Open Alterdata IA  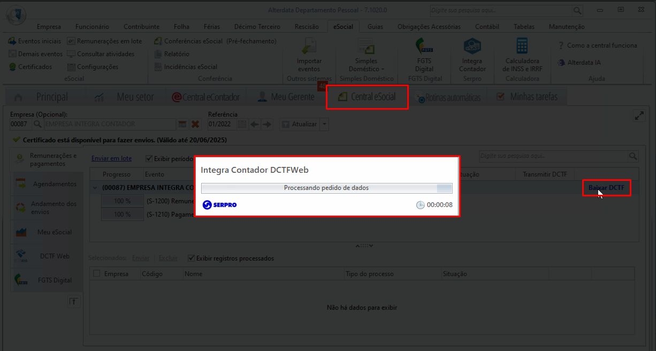point(579,63)
